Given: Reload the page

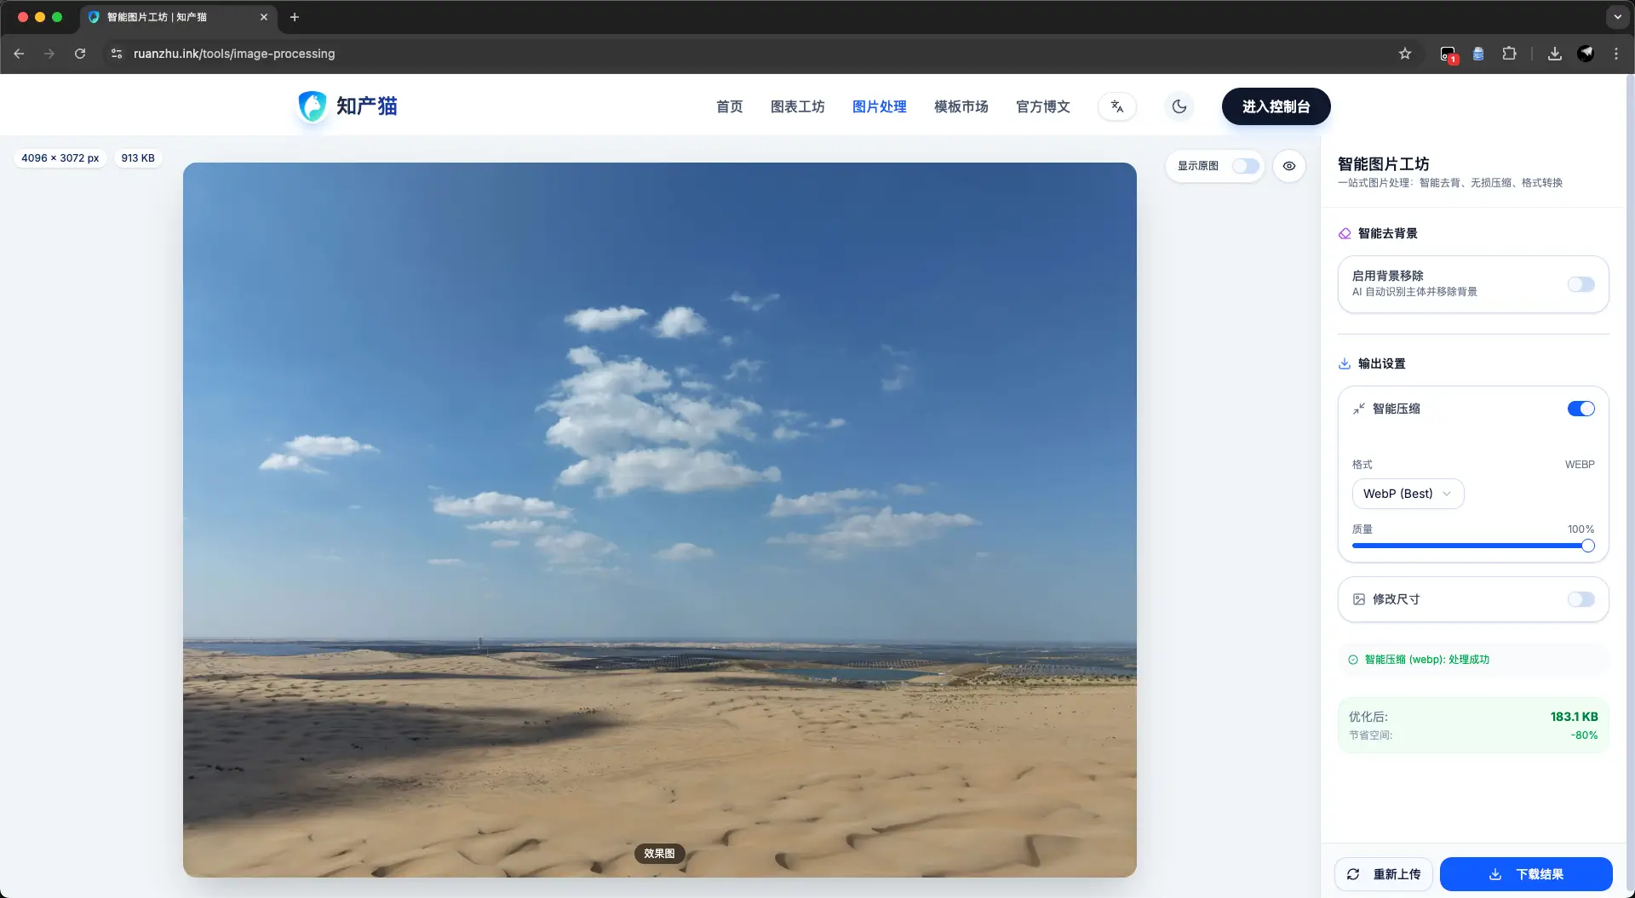Looking at the screenshot, I should [80, 54].
